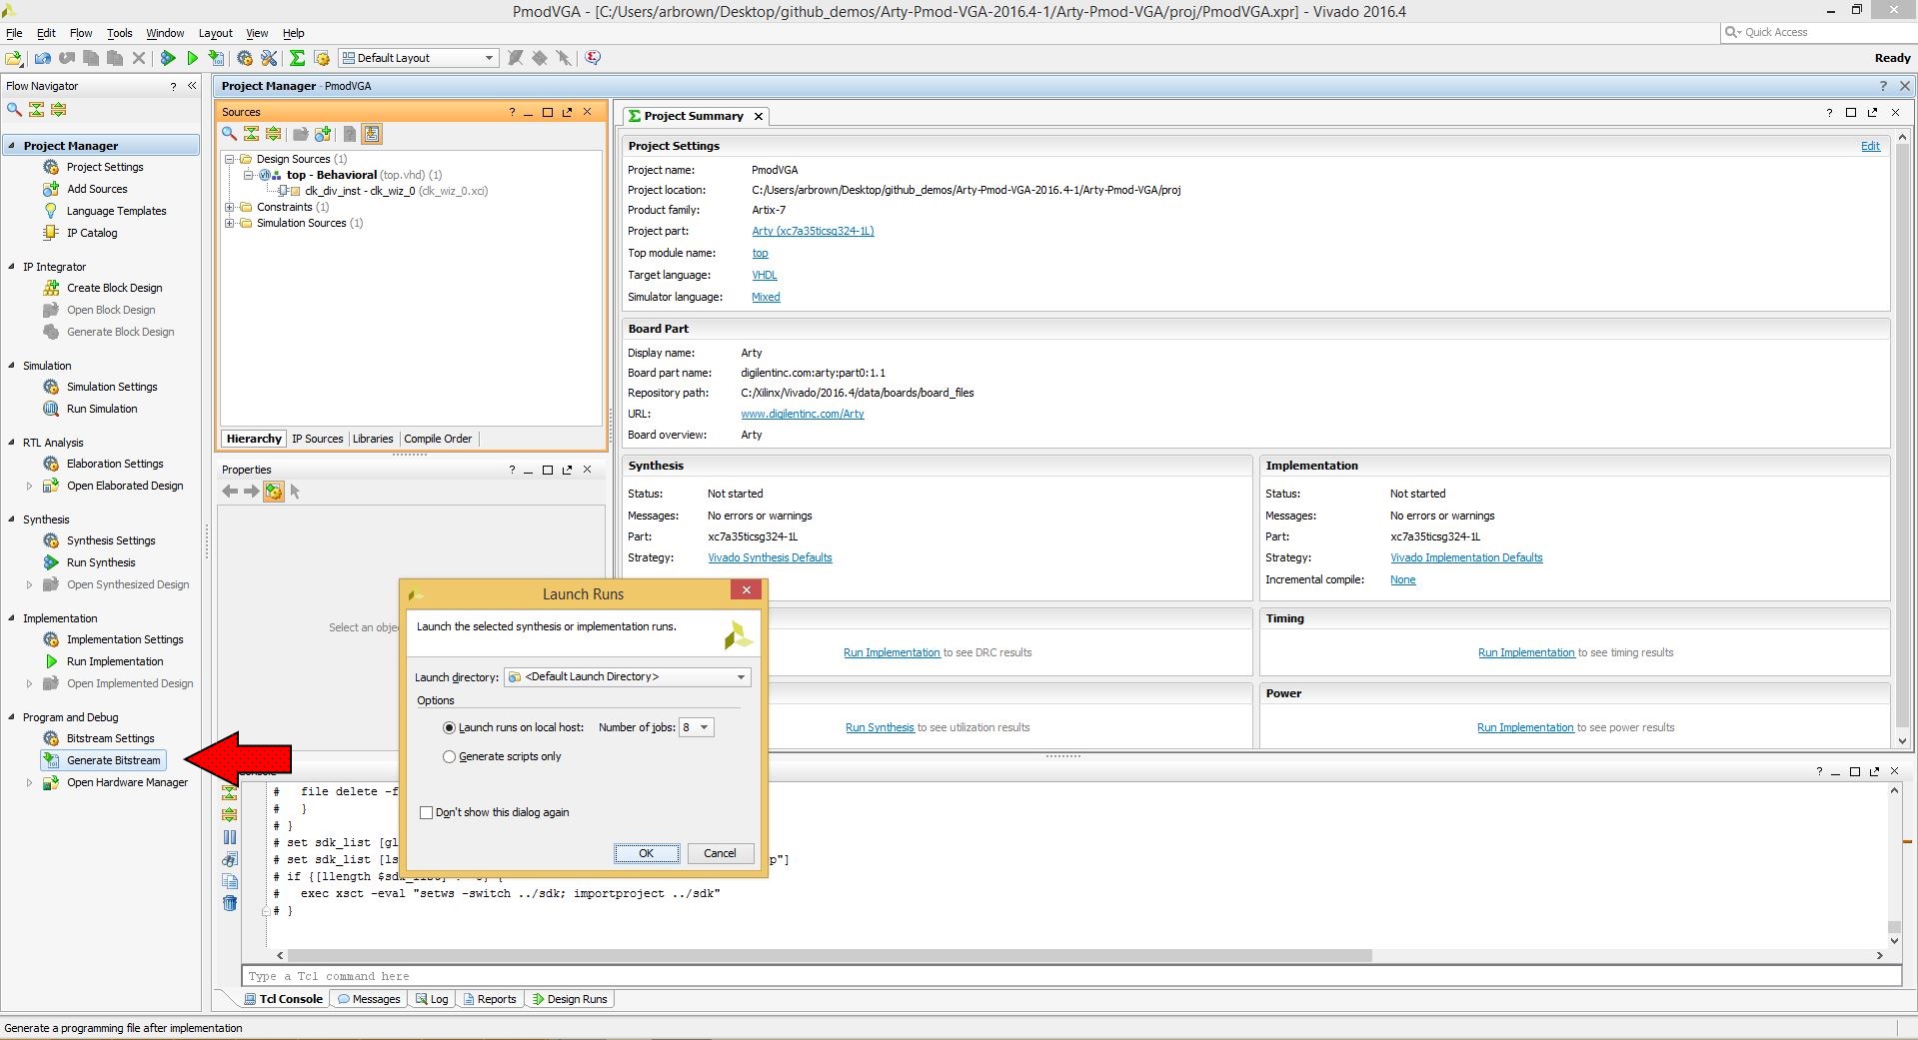Collapse the Program and Debug section
This screenshot has height=1040, width=1918.
pyautogui.click(x=12, y=717)
